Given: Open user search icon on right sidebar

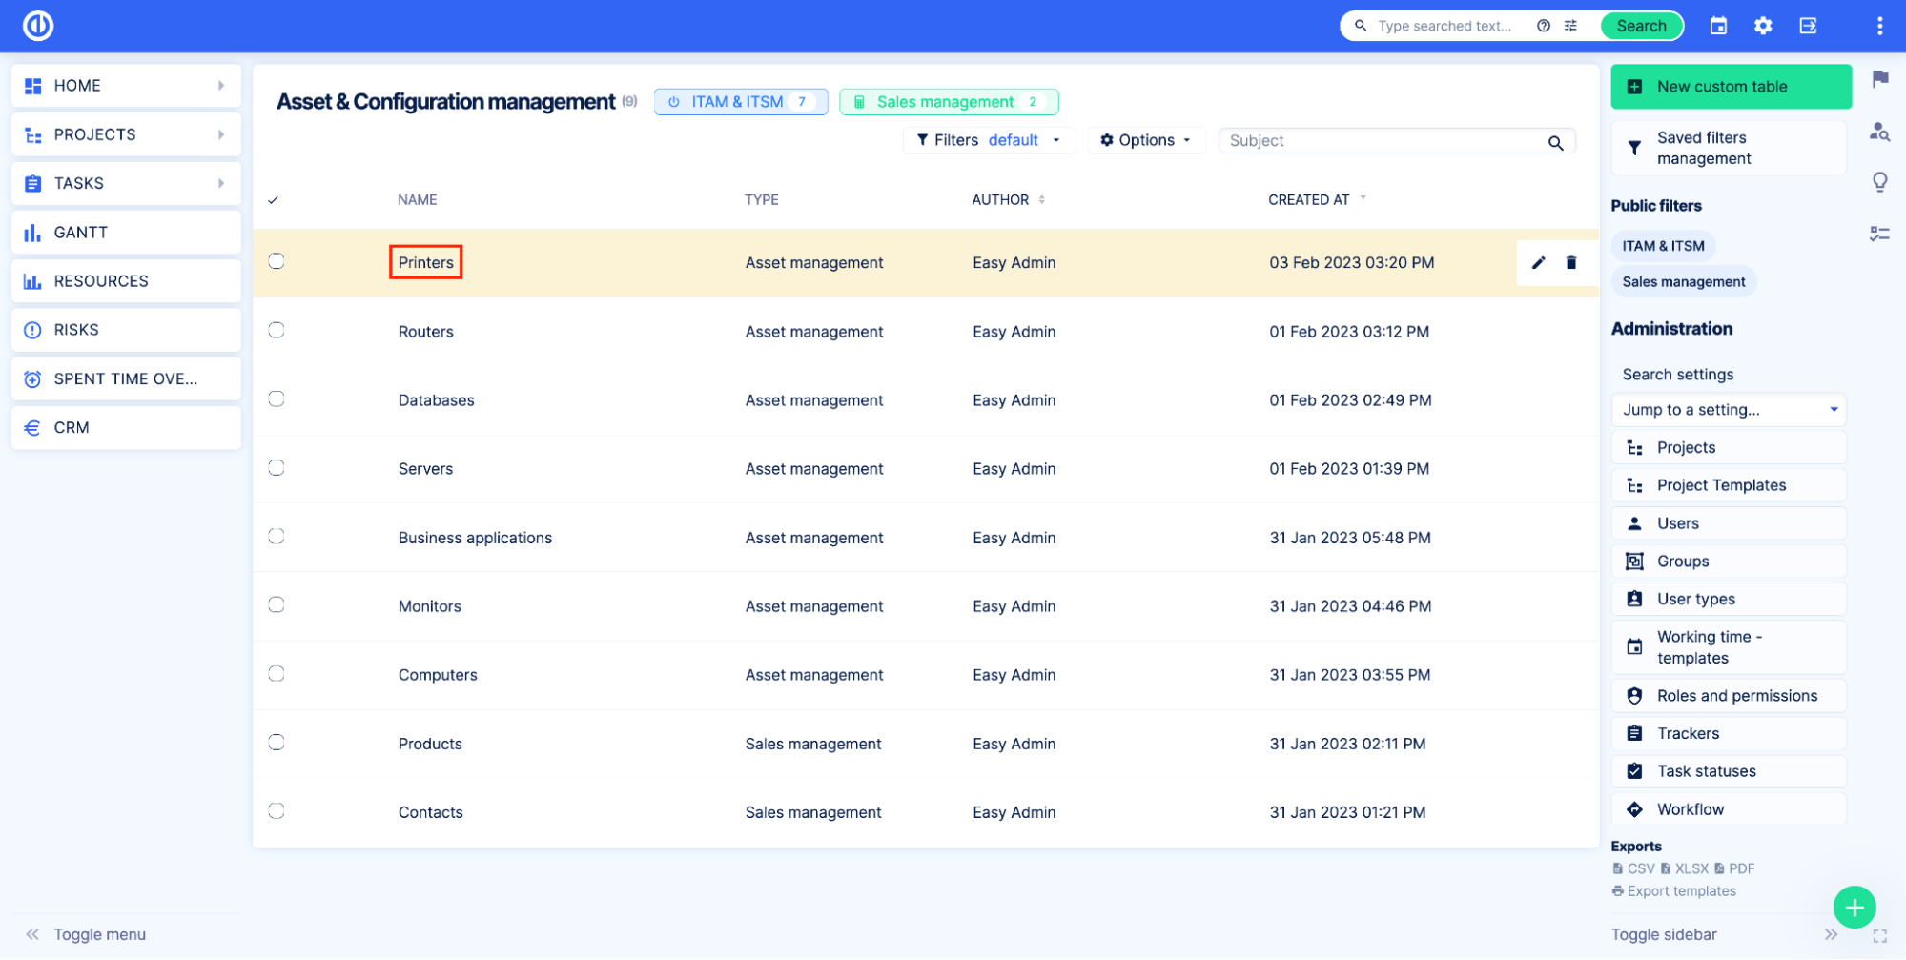Looking at the screenshot, I should (x=1879, y=133).
